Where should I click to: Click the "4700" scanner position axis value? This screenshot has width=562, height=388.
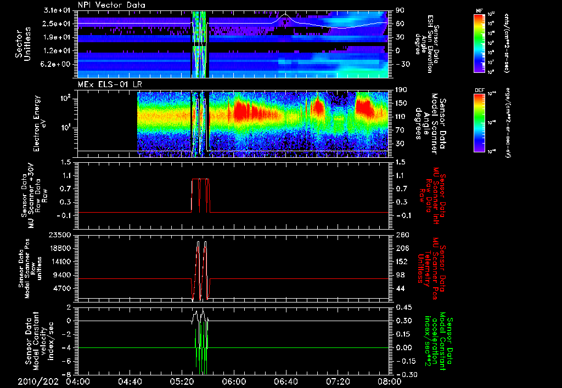click(62, 288)
